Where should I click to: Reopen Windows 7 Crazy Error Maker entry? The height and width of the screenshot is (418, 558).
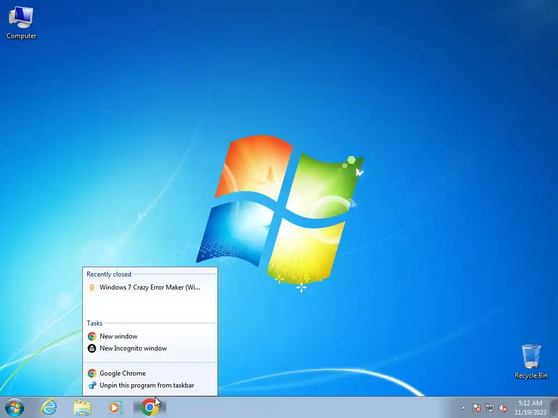pos(150,287)
